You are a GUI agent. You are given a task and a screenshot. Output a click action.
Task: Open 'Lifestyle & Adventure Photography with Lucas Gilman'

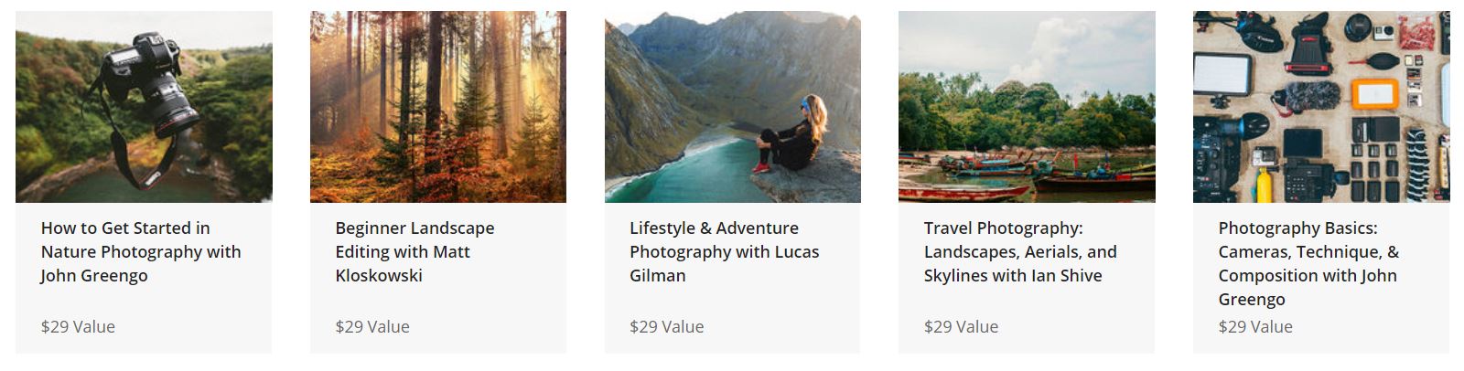click(724, 251)
